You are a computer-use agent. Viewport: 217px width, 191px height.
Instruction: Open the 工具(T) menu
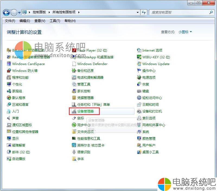(55, 21)
